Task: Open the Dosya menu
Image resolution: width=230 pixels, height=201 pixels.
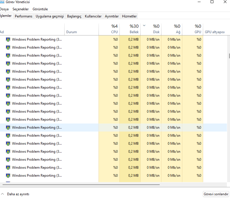Action: point(4,9)
